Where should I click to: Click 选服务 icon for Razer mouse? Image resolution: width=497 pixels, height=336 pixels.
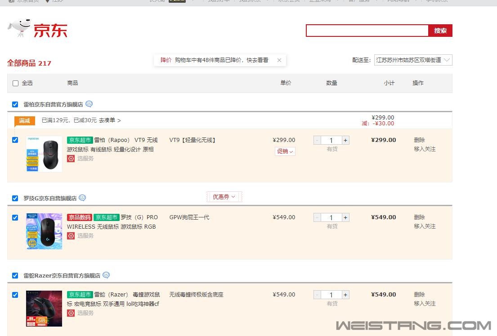(71, 313)
